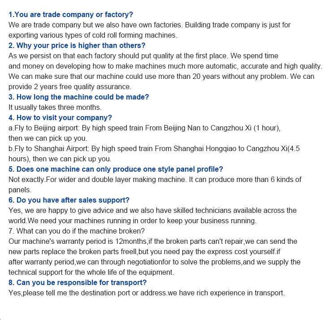The height and width of the screenshot is (320, 336).
Task: Click the 'Fly to Beijing airport' line
Action: point(144,128)
